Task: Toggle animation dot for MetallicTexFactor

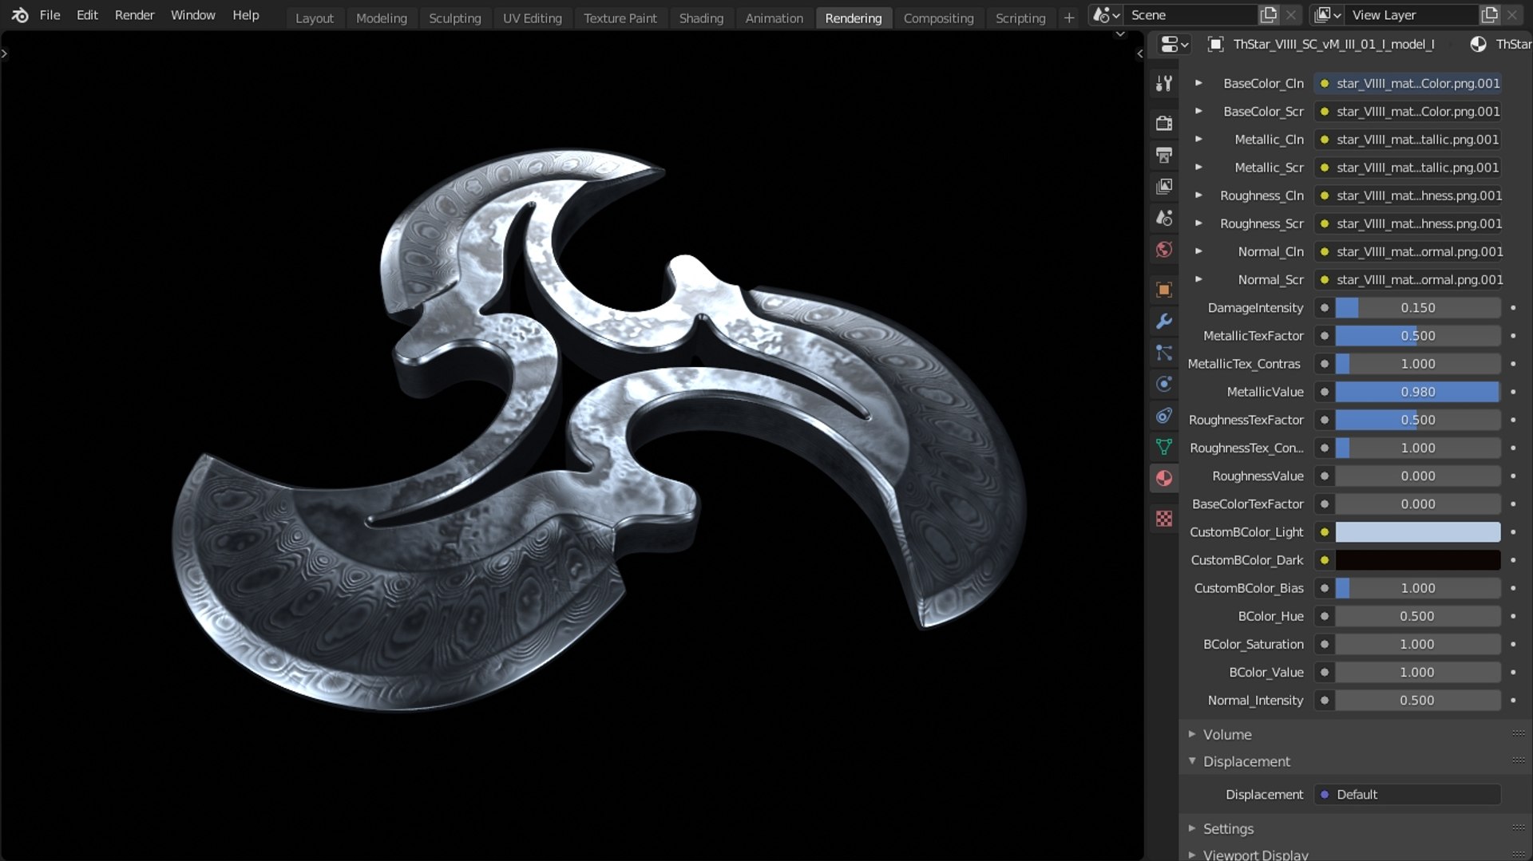Action: [x=1513, y=336]
